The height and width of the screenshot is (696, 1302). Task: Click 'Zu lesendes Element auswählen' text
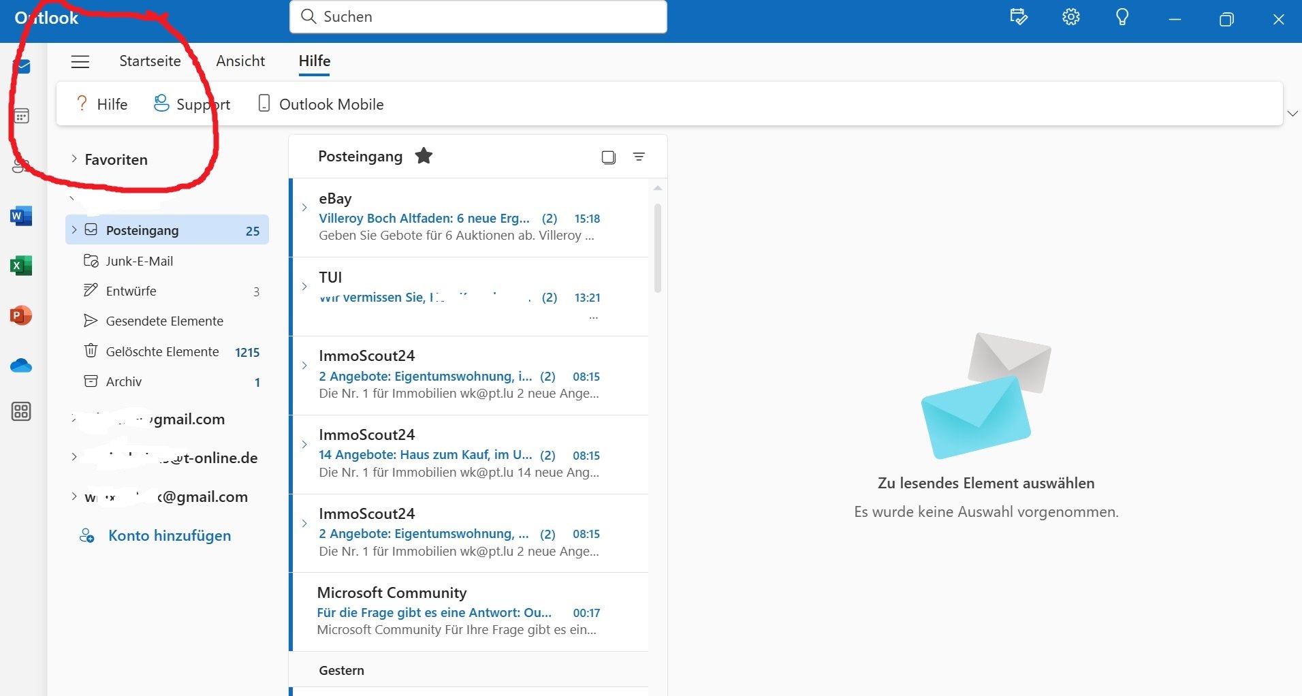pyautogui.click(x=986, y=483)
